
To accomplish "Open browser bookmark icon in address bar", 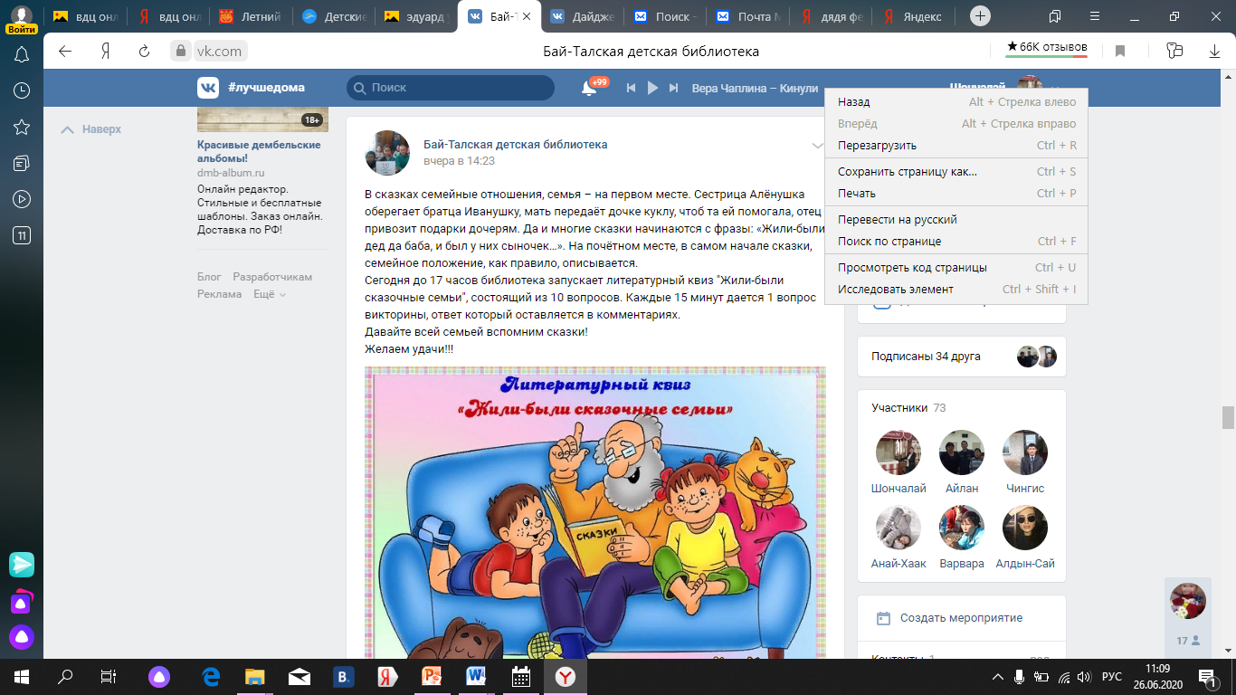I will click(x=1119, y=51).
